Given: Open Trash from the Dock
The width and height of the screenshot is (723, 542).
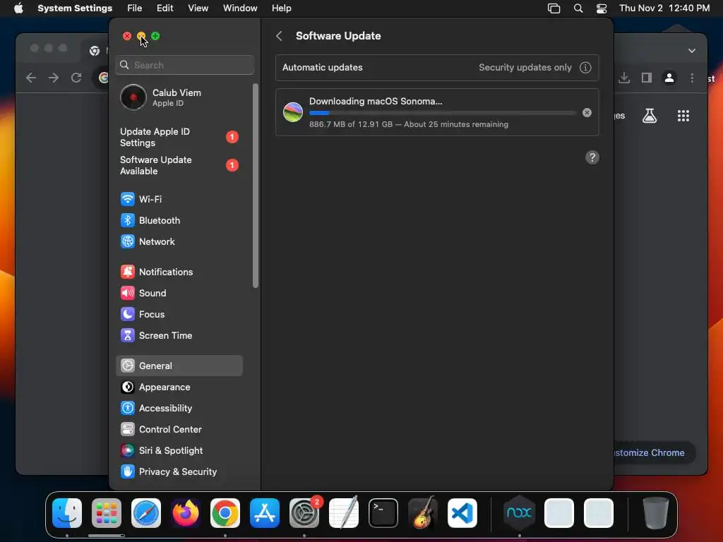Looking at the screenshot, I should pyautogui.click(x=656, y=513).
